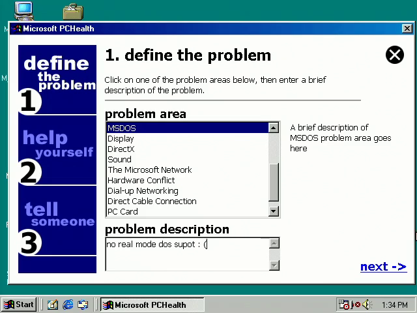Select the help yourself step 2
Viewport: 417px width, 313px height.
click(x=57, y=150)
